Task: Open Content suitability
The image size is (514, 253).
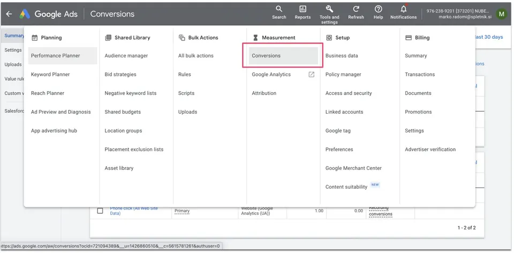Action: click(346, 187)
